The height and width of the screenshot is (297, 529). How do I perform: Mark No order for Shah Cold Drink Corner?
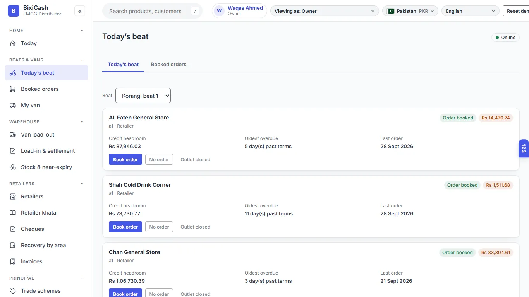159,227
